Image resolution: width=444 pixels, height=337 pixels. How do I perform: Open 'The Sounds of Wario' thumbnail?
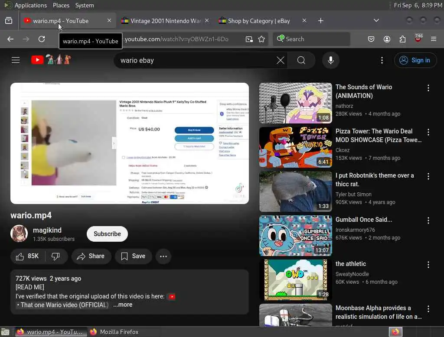pos(295,103)
